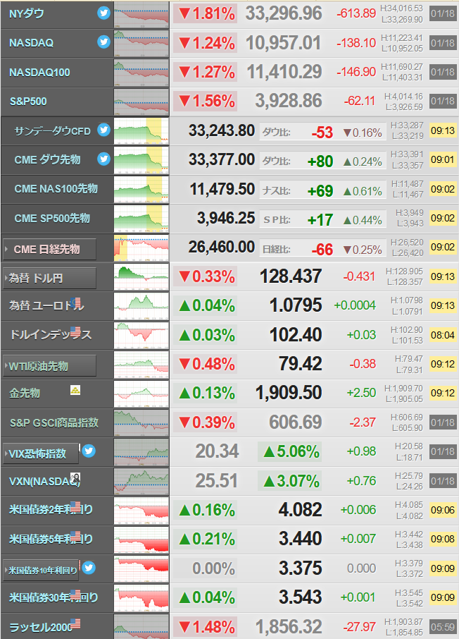459x639 pixels.
Task: Open Twitter icon for CME ダウ先物
Action: point(103,159)
